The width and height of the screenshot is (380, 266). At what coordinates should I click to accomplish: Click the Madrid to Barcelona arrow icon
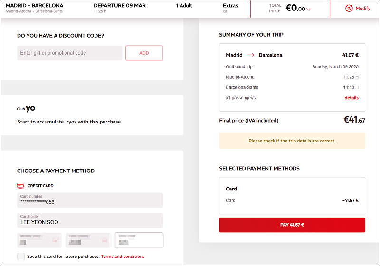tap(251, 55)
